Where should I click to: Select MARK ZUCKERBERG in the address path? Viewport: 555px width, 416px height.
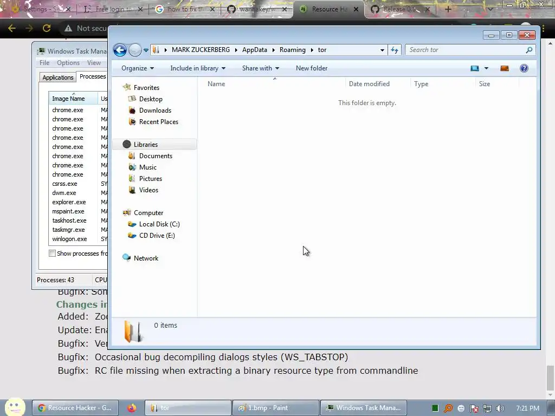[201, 50]
